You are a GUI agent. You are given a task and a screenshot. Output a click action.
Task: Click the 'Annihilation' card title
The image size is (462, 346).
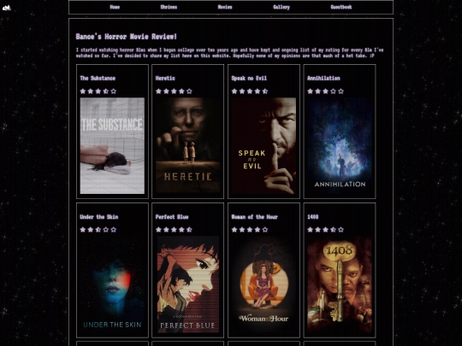(323, 79)
